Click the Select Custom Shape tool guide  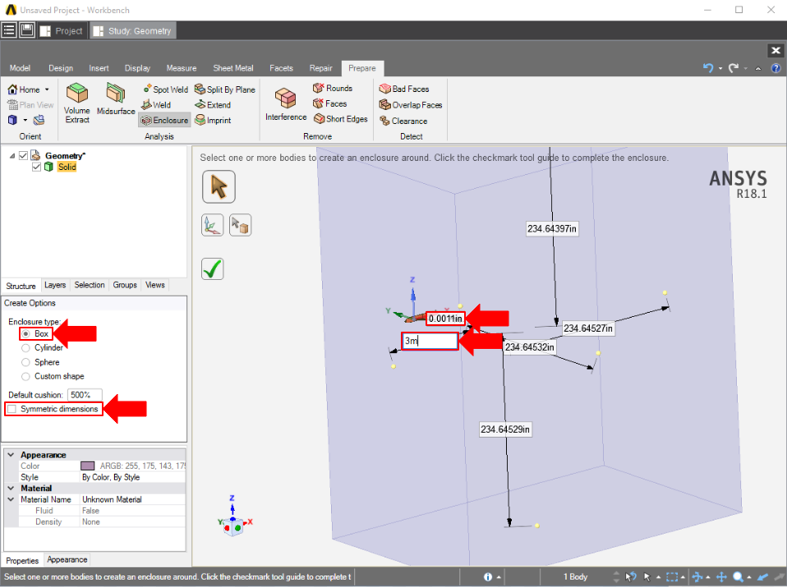[241, 225]
